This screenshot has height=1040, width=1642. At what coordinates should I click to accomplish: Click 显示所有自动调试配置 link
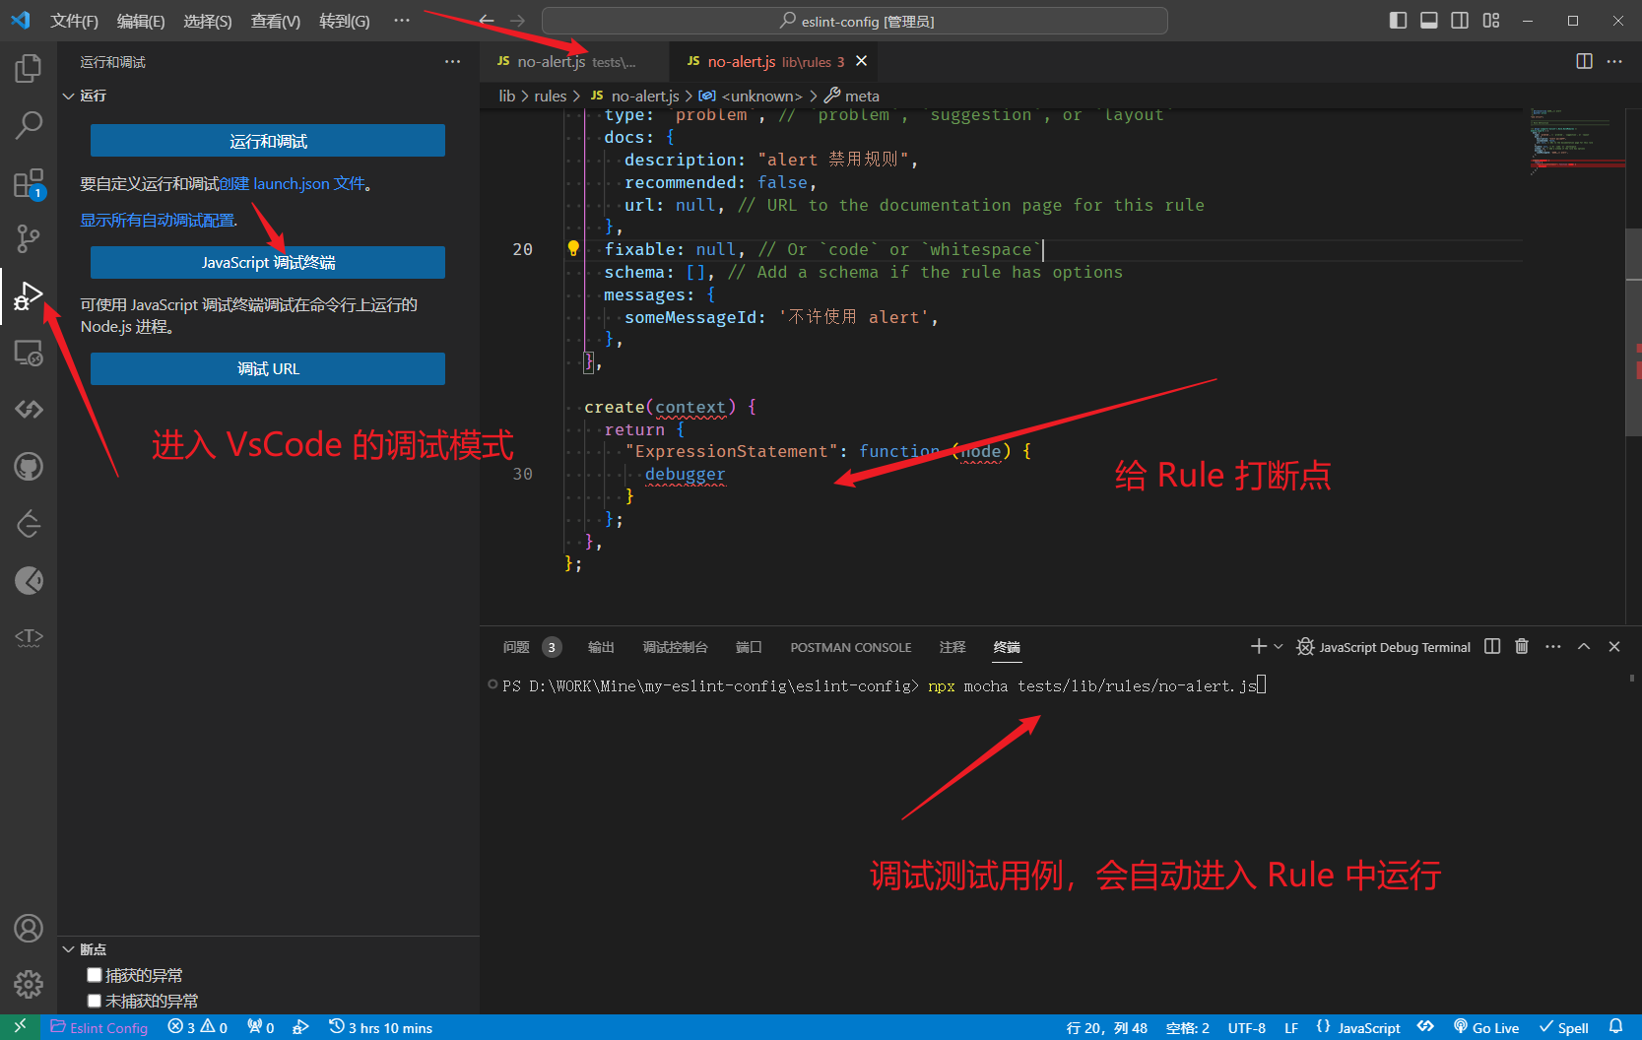(158, 220)
